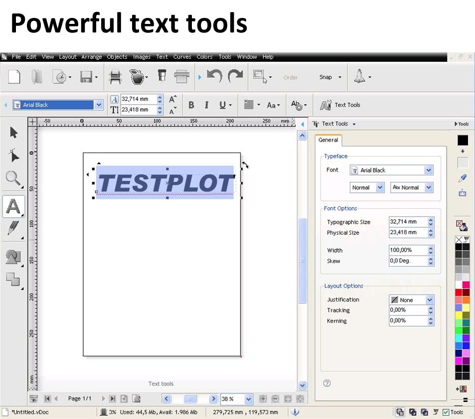Open the File menu
The image size is (475, 419).
tap(16, 57)
